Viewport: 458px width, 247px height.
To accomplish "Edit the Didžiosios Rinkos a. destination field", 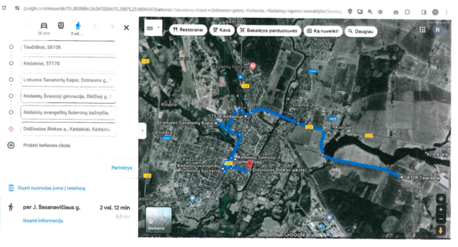I will pos(69,129).
